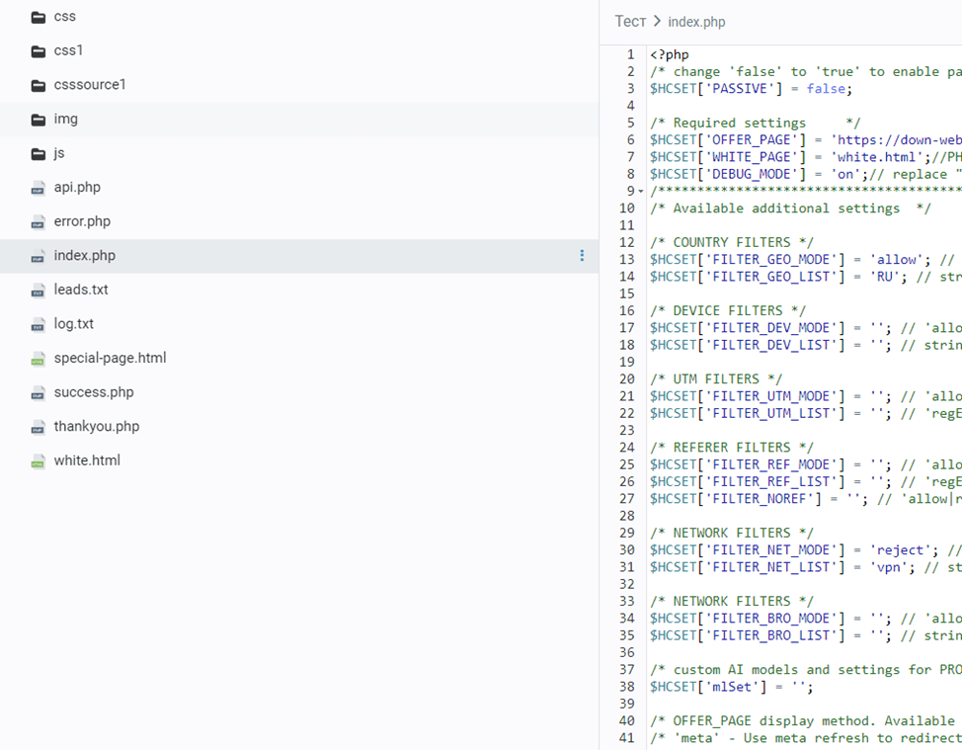Select log.txt file name
This screenshot has height=750, width=962.
74,324
